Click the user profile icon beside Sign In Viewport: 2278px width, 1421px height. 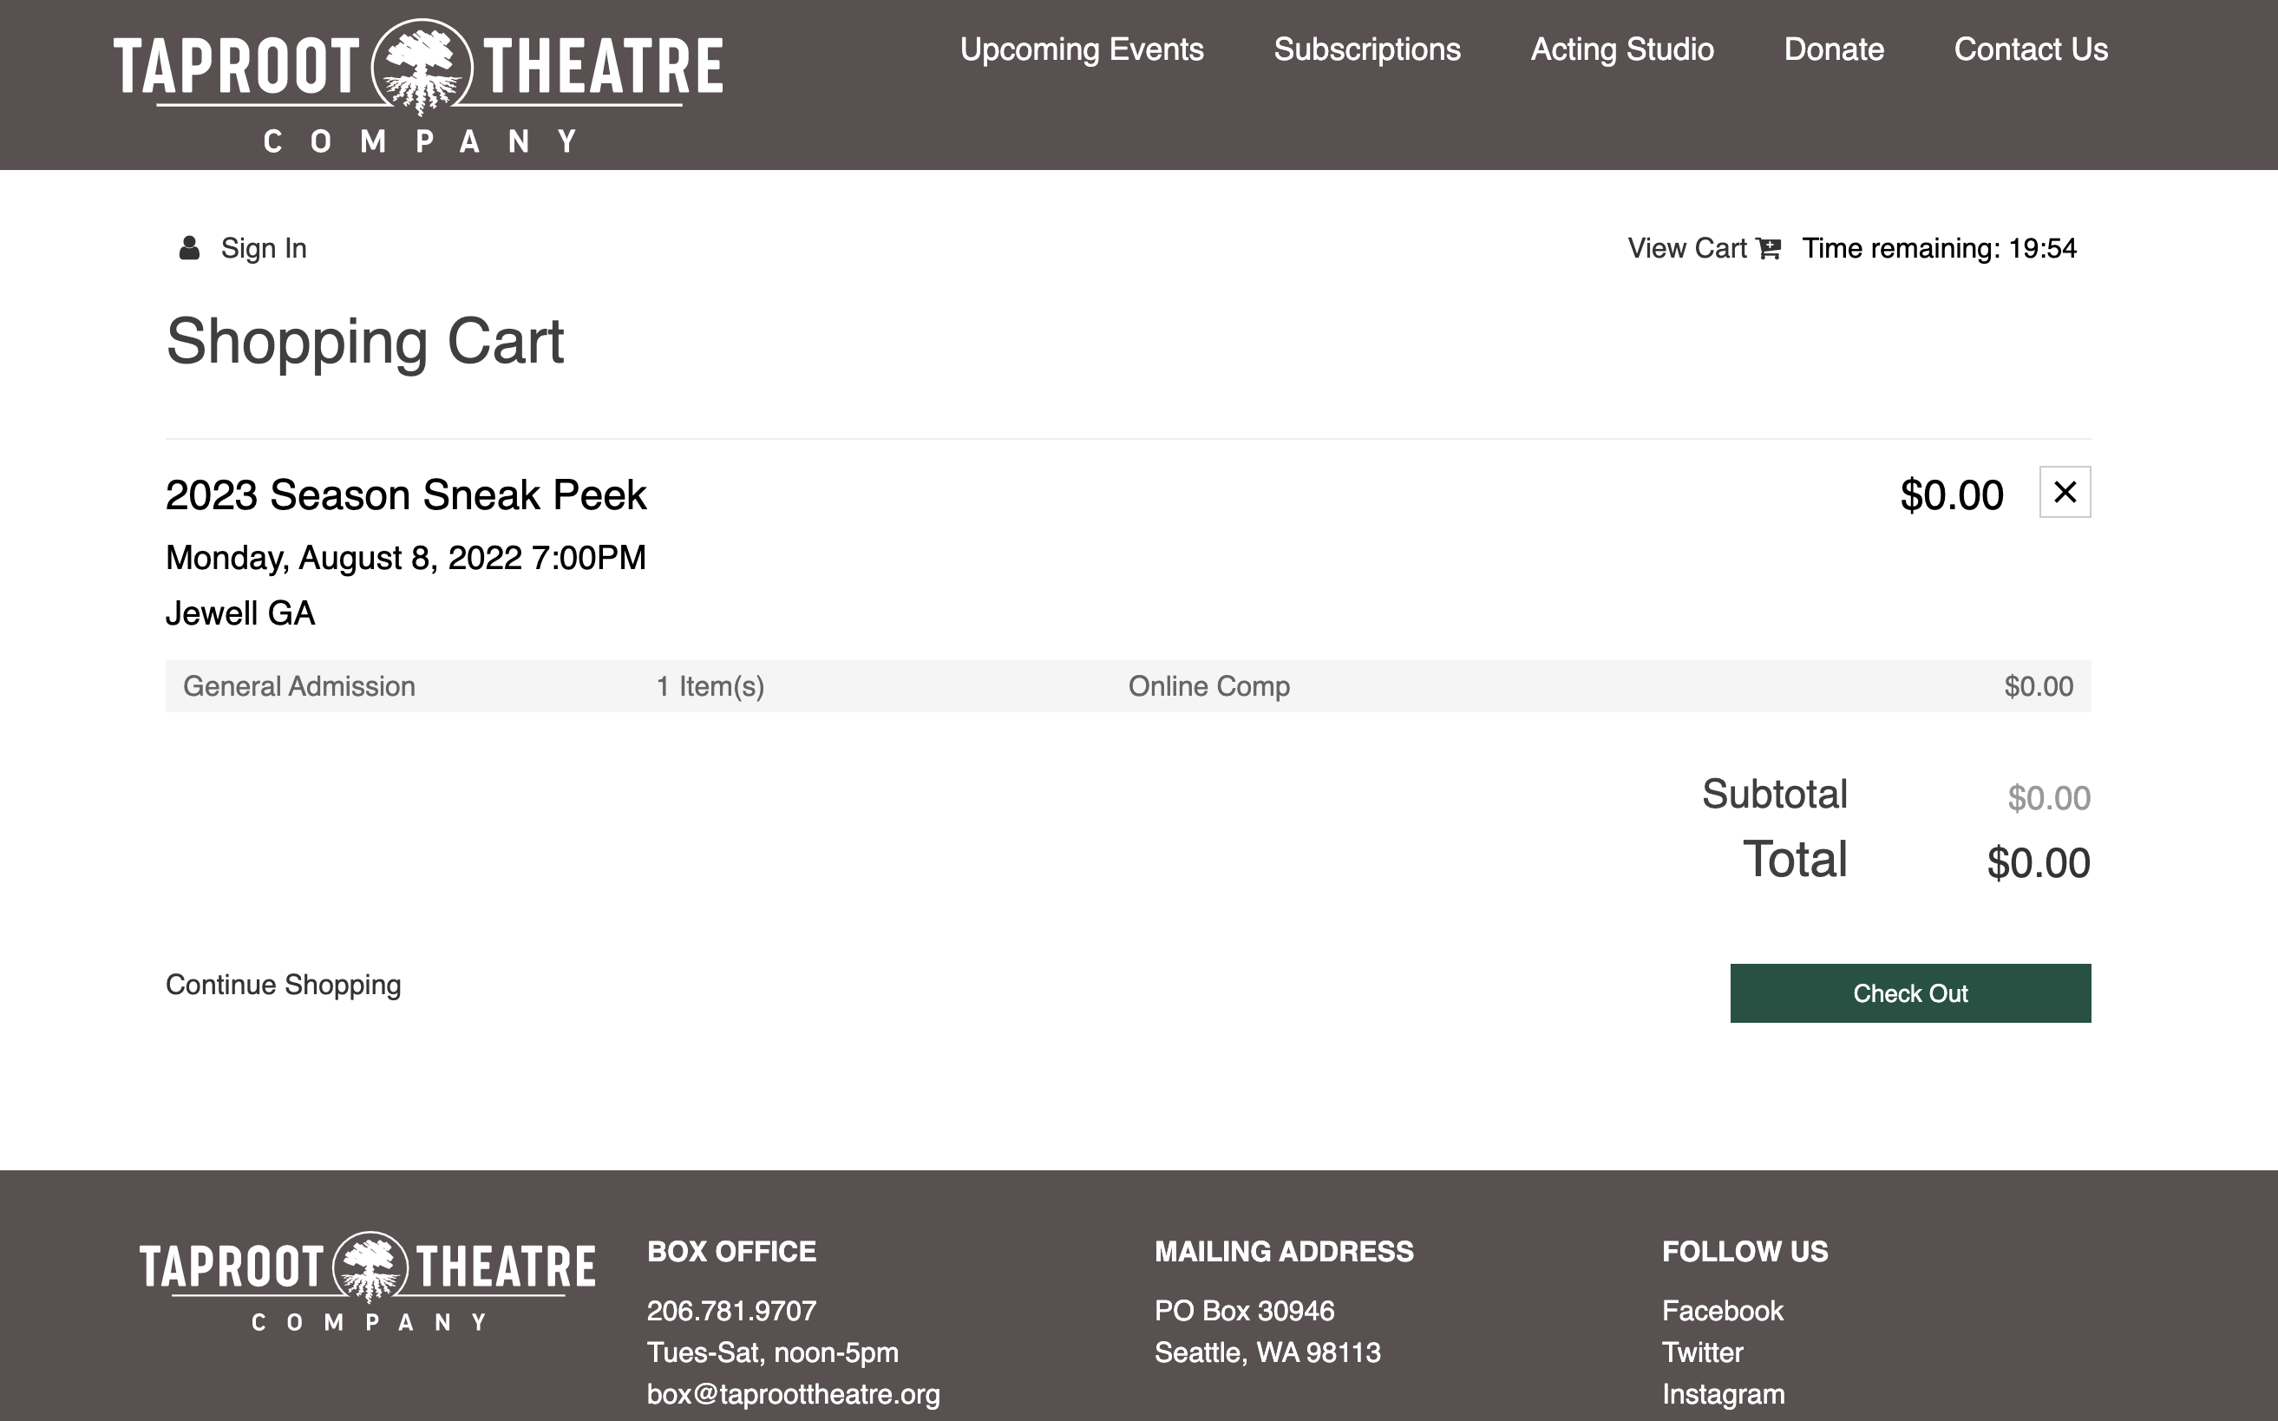point(189,248)
